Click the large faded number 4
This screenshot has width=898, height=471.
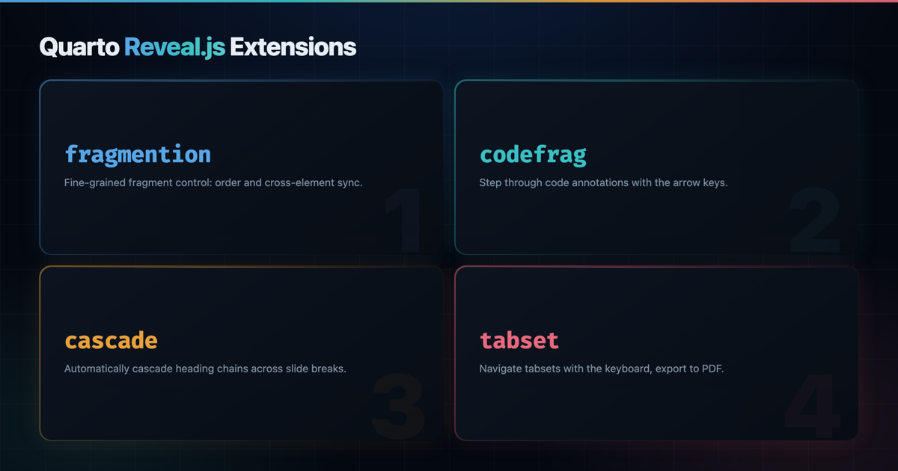click(x=814, y=408)
